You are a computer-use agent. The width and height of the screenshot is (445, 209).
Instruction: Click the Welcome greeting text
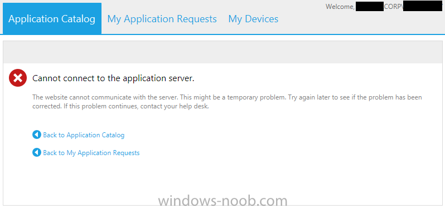tap(340, 7)
